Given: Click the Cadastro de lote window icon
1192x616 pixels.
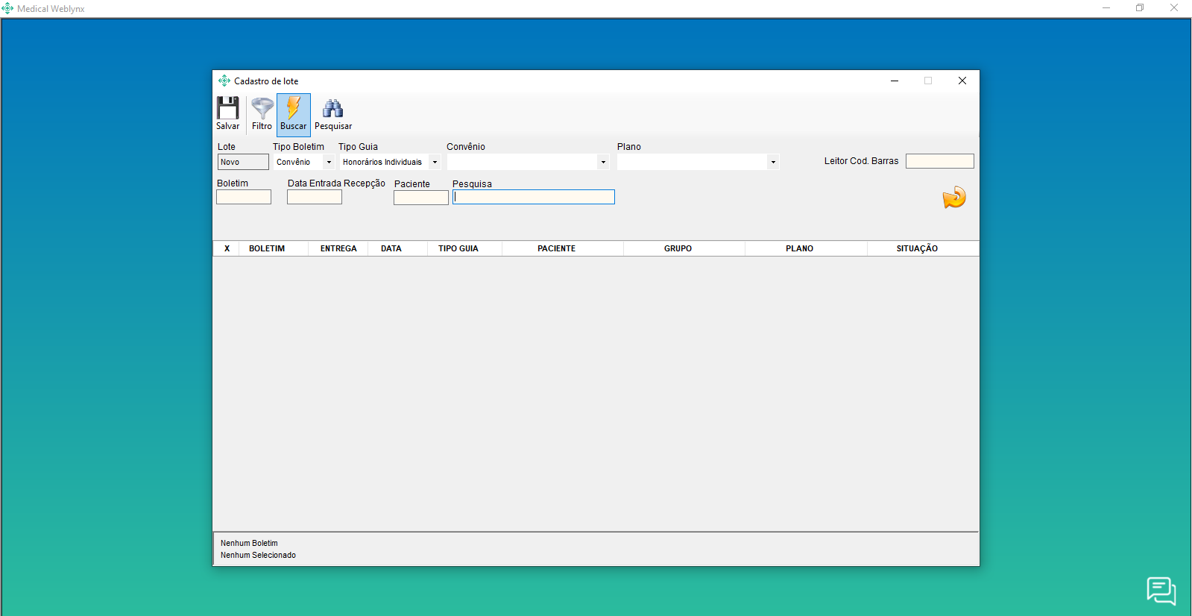Looking at the screenshot, I should click(x=224, y=81).
